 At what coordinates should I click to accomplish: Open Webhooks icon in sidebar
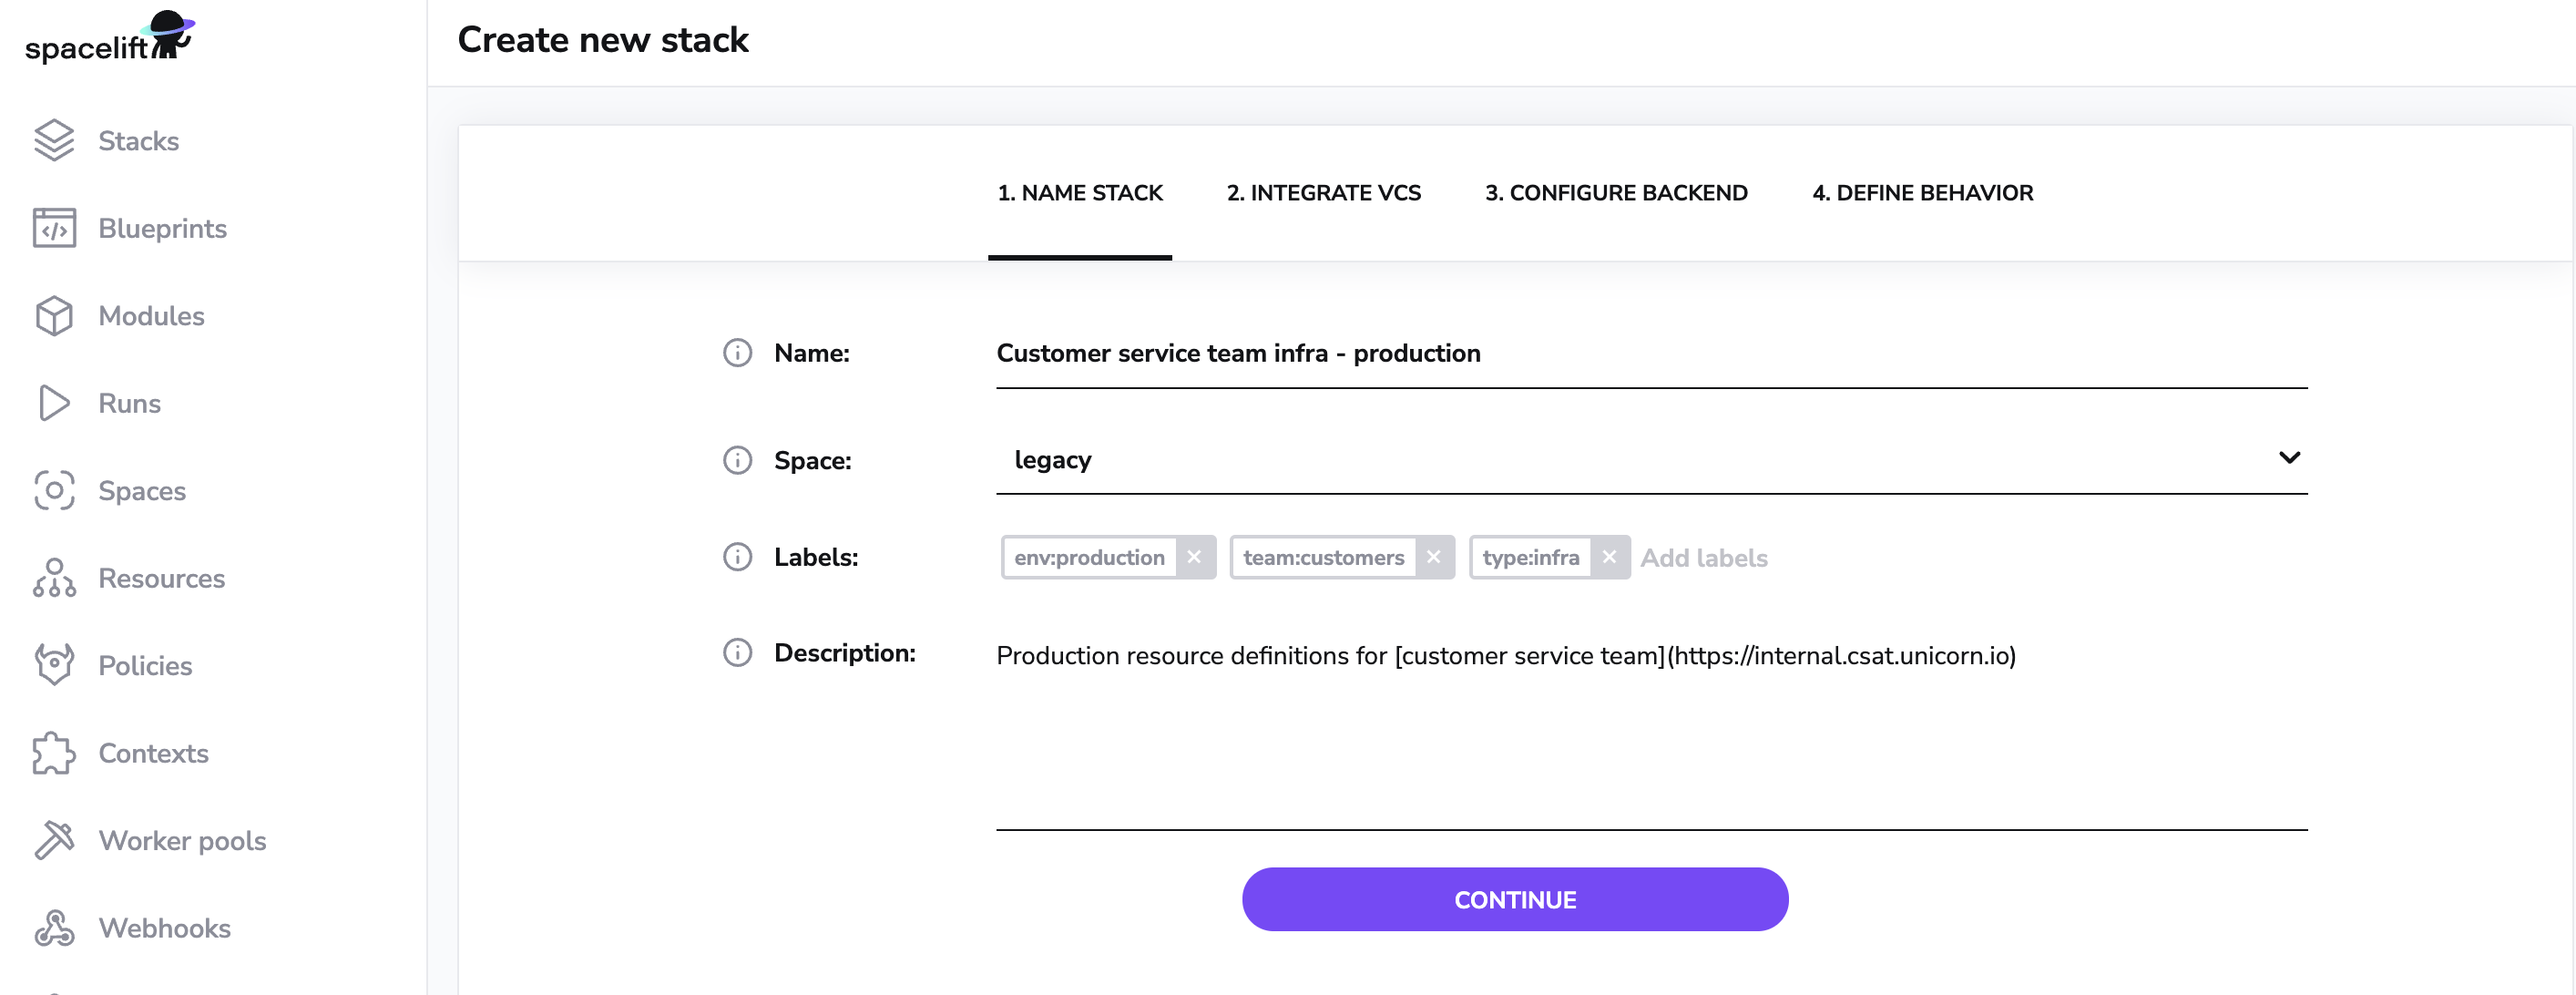coord(54,928)
